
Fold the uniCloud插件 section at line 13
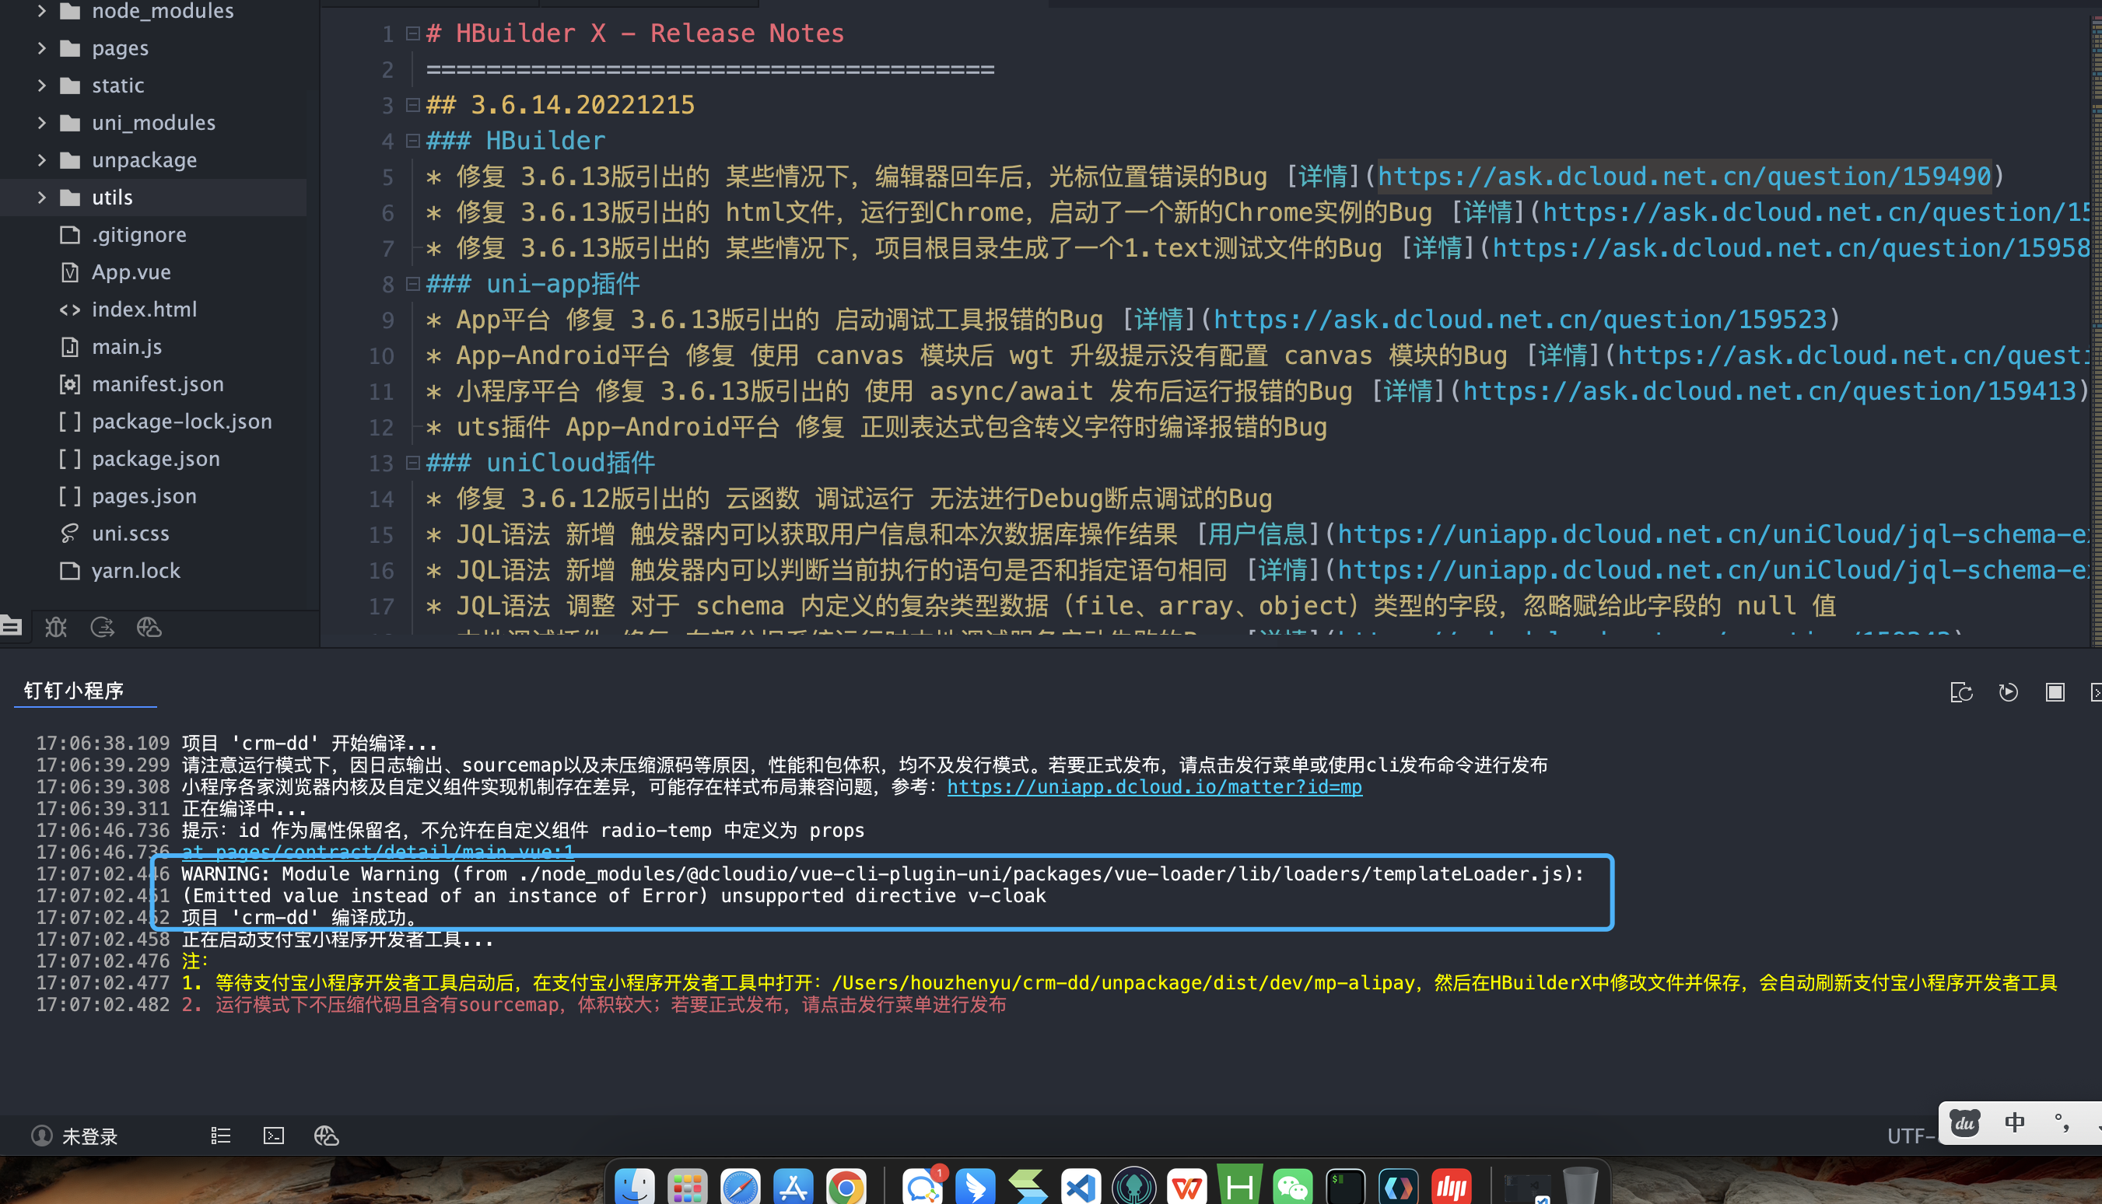click(x=412, y=462)
